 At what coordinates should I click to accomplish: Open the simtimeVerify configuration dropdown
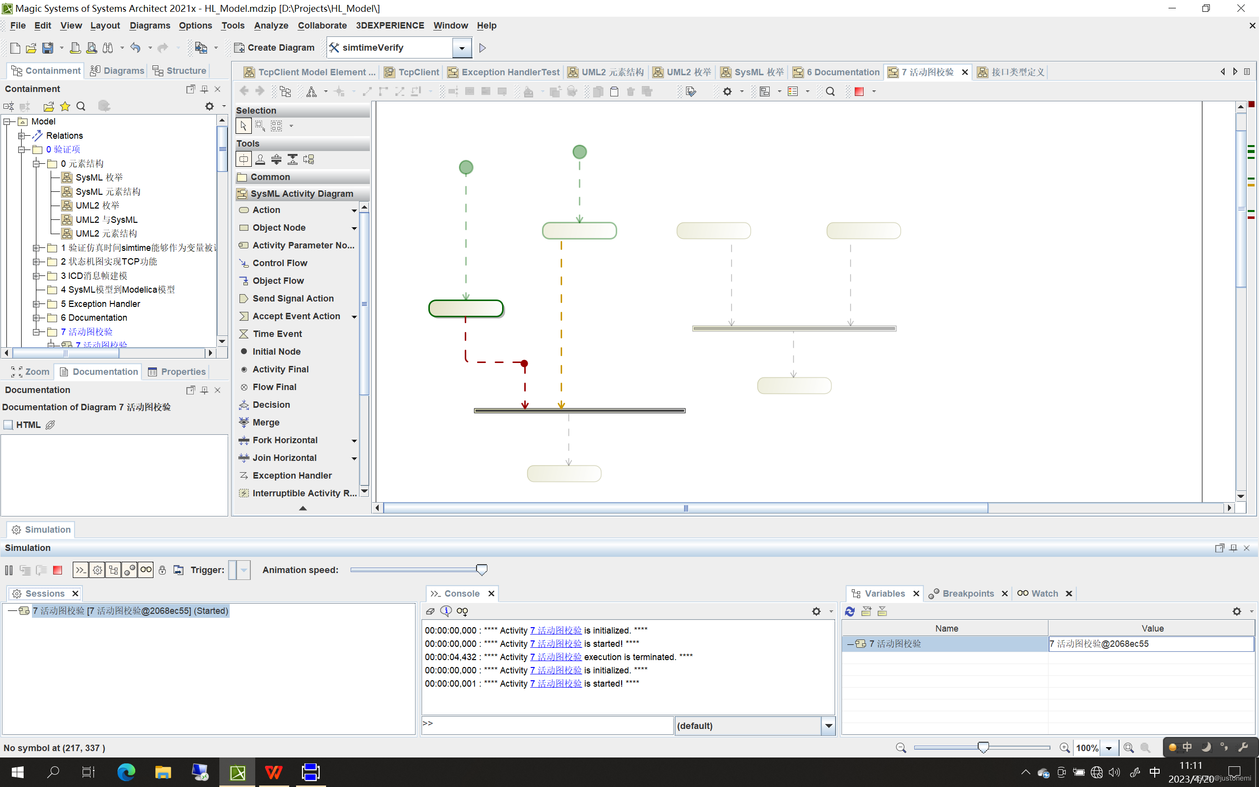coord(461,48)
